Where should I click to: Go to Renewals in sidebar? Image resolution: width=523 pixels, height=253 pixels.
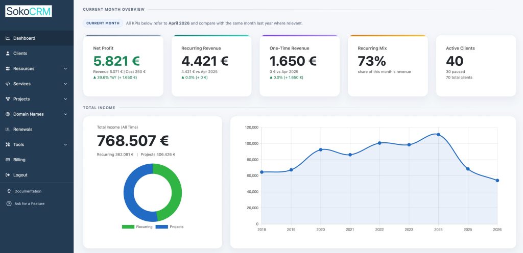click(x=37, y=130)
